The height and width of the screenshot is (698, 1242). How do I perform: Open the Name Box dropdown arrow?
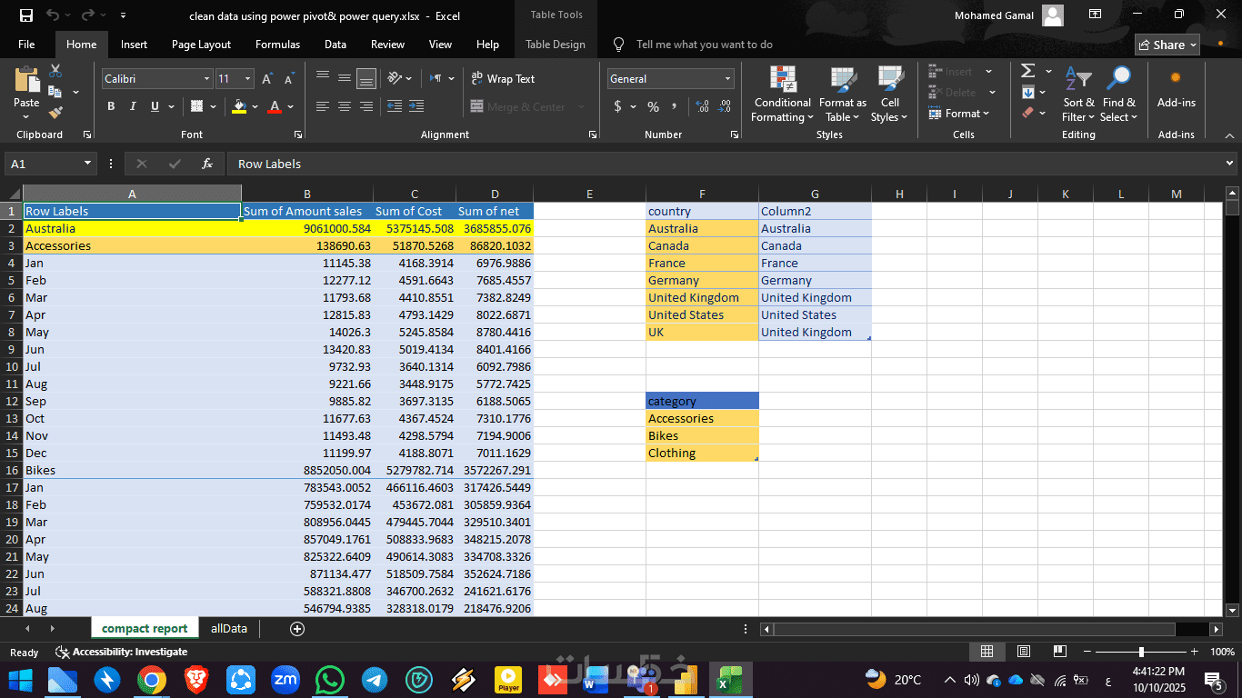(87, 164)
